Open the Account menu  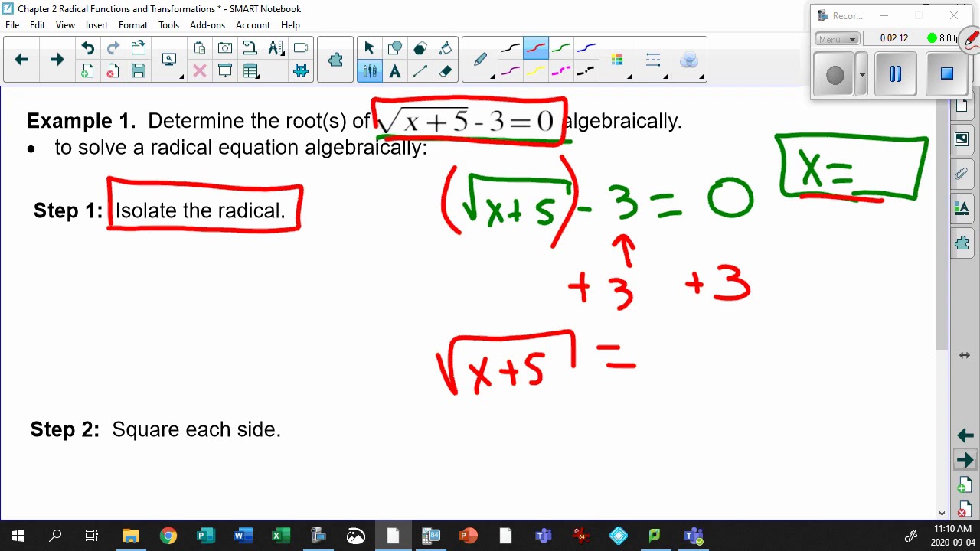pos(253,25)
